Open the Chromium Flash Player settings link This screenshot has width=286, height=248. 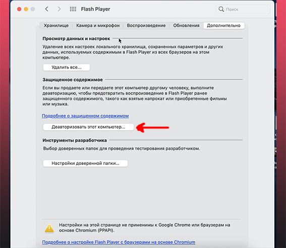pyautogui.click(x=119, y=242)
